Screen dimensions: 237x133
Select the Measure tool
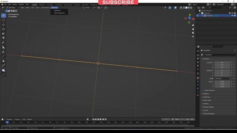[x=3, y=47]
